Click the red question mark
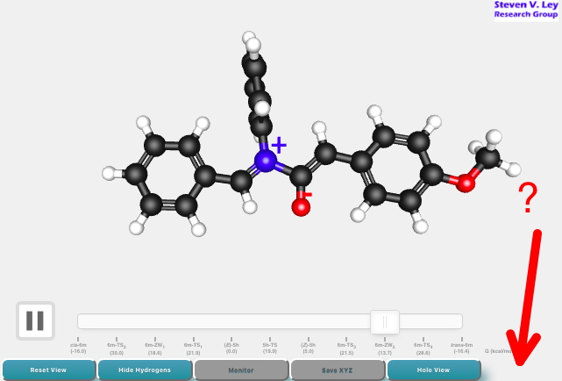The width and height of the screenshot is (562, 381). 528,199
